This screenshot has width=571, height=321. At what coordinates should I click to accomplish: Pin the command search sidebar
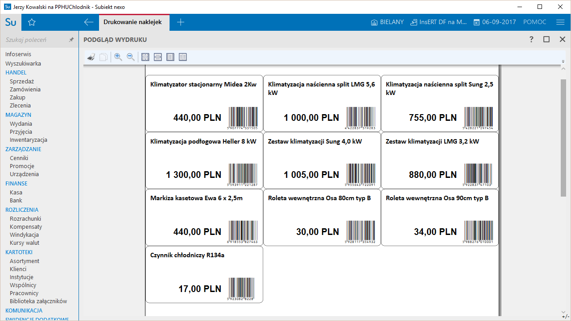coord(71,40)
